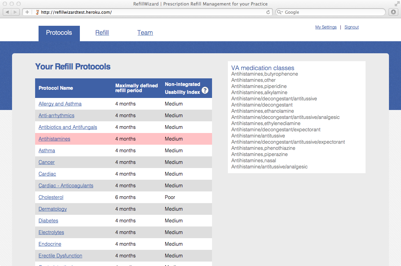
Task: Open the Cardiac protocol link
Action: [x=47, y=174]
